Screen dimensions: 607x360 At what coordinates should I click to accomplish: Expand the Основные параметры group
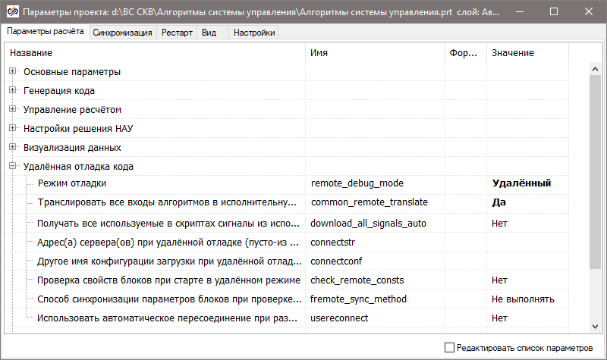[13, 71]
